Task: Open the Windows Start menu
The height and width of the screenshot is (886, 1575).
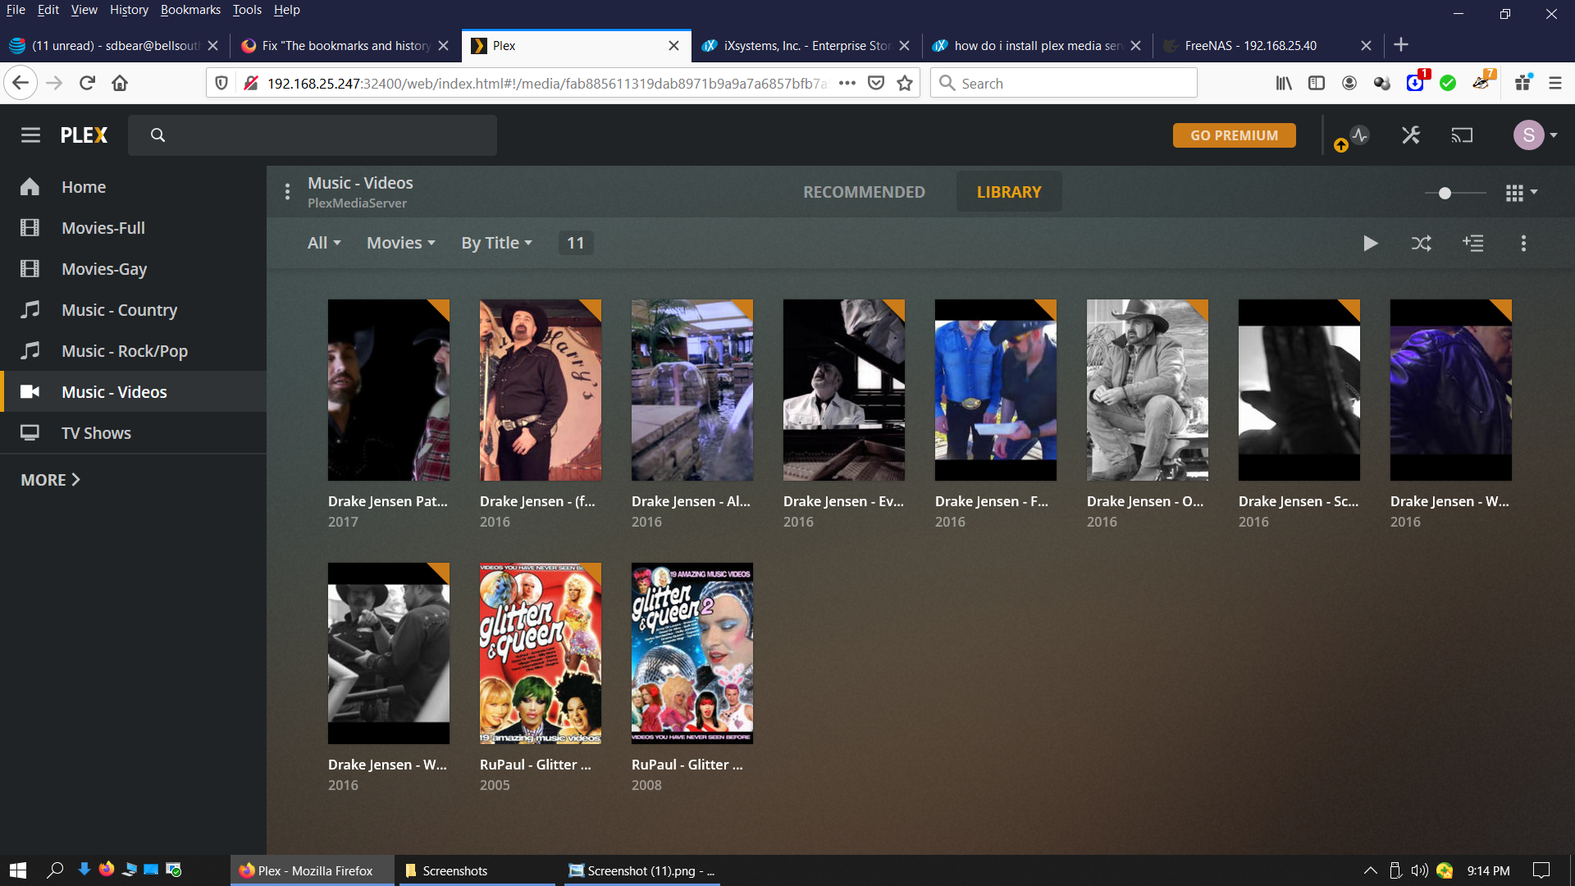Action: point(18,870)
